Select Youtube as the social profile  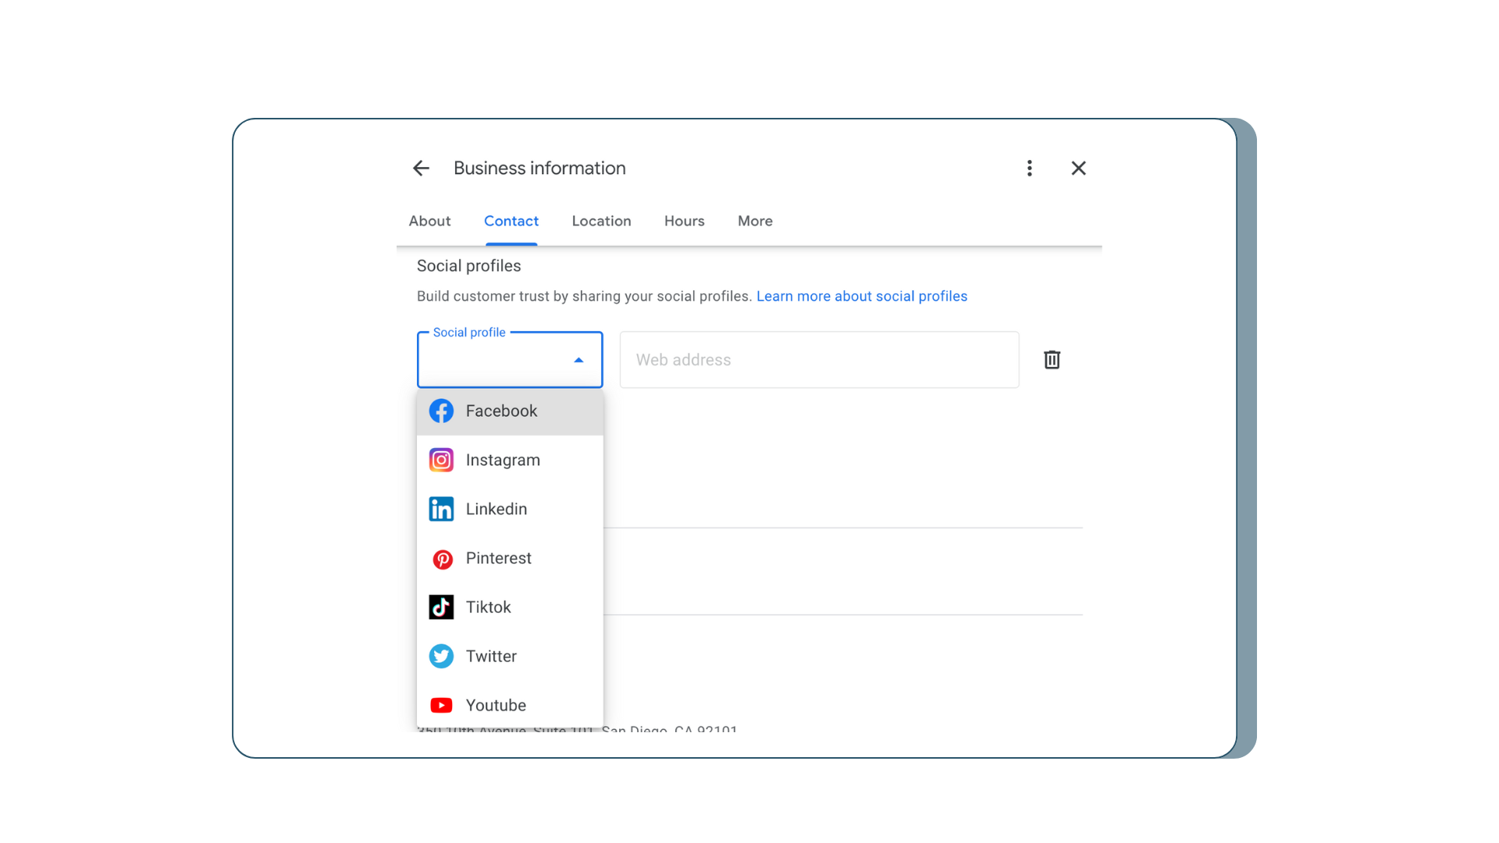pyautogui.click(x=510, y=706)
